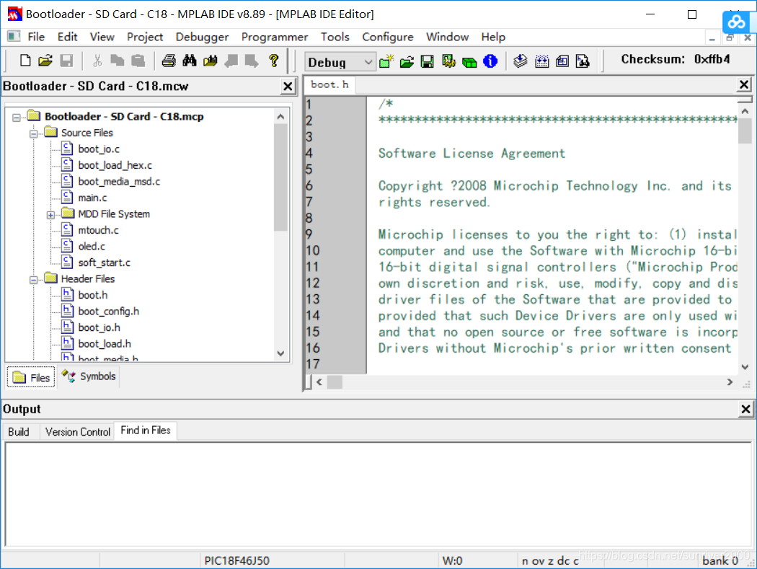
Task: Close the Output panel
Action: 746,409
